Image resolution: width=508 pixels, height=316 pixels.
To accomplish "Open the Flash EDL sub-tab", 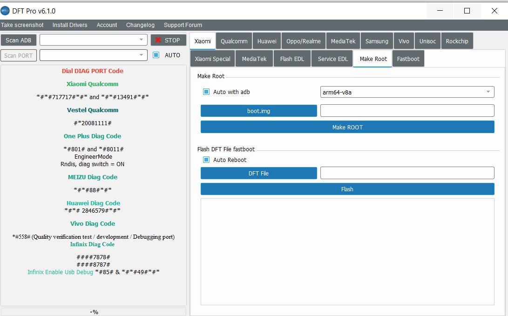I will click(292, 59).
